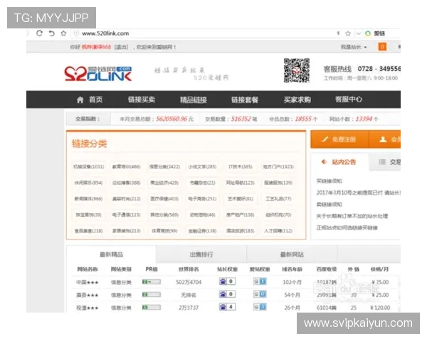
Task: Select category 房产地产(136)
Action: click(241, 215)
